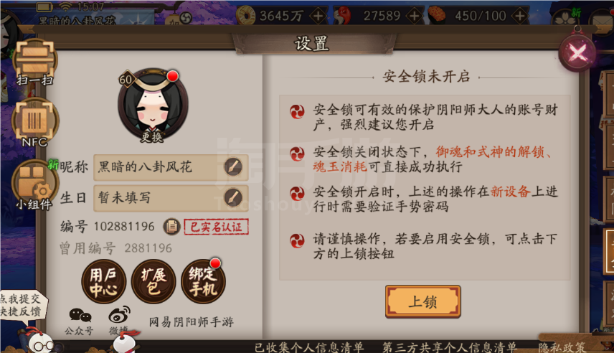Screen dimensions: 614x353
Task: Edit nickname with the pencil icon
Action: [x=233, y=167]
